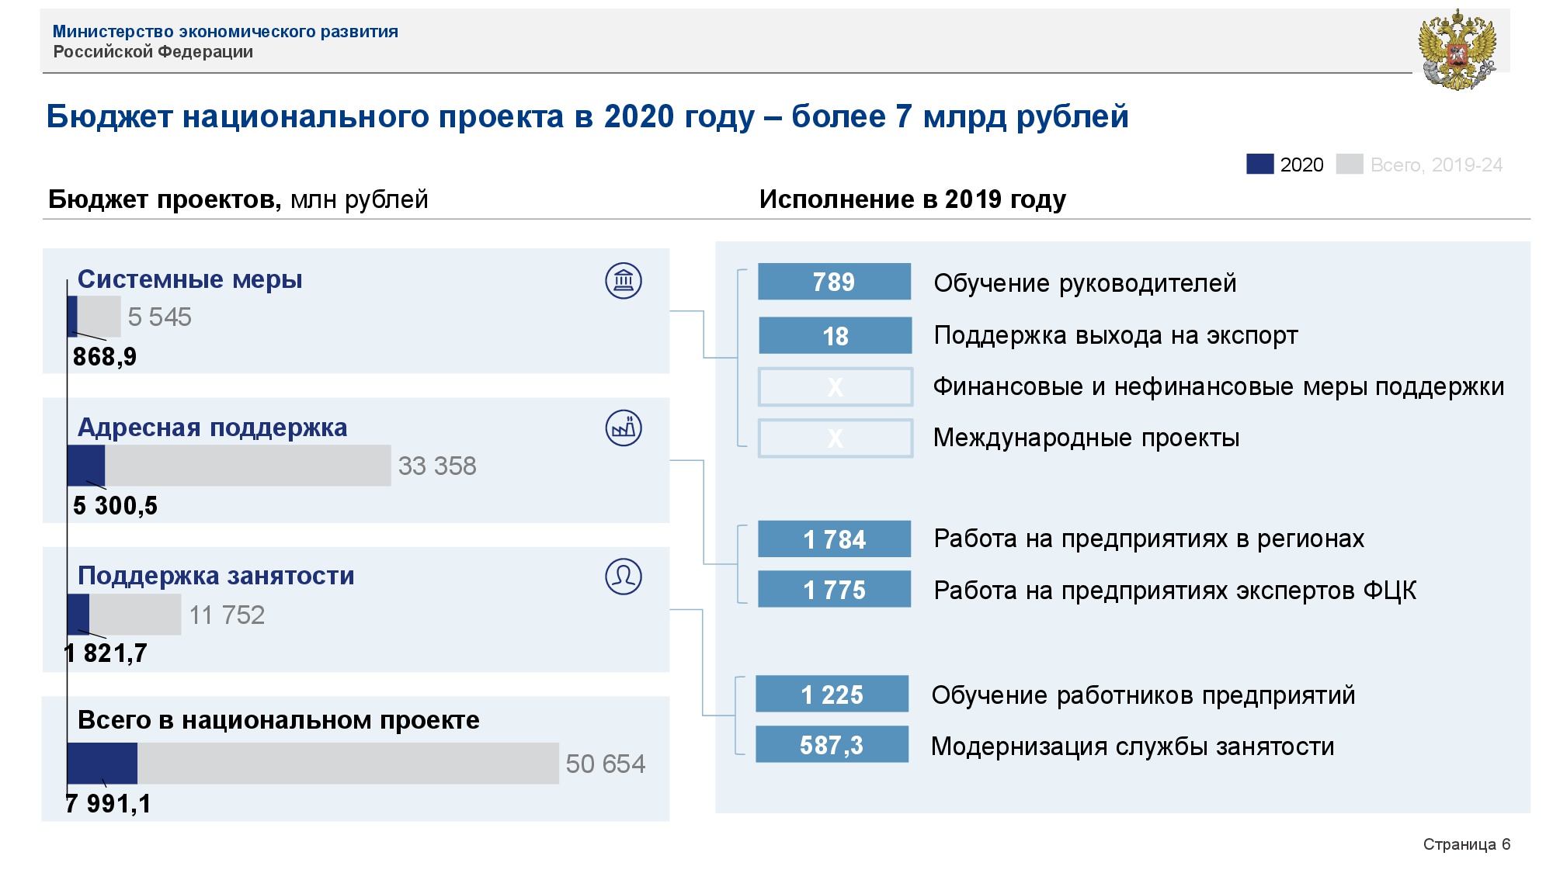Select the 789 value box
This screenshot has height=873, width=1553.
pyautogui.click(x=834, y=282)
